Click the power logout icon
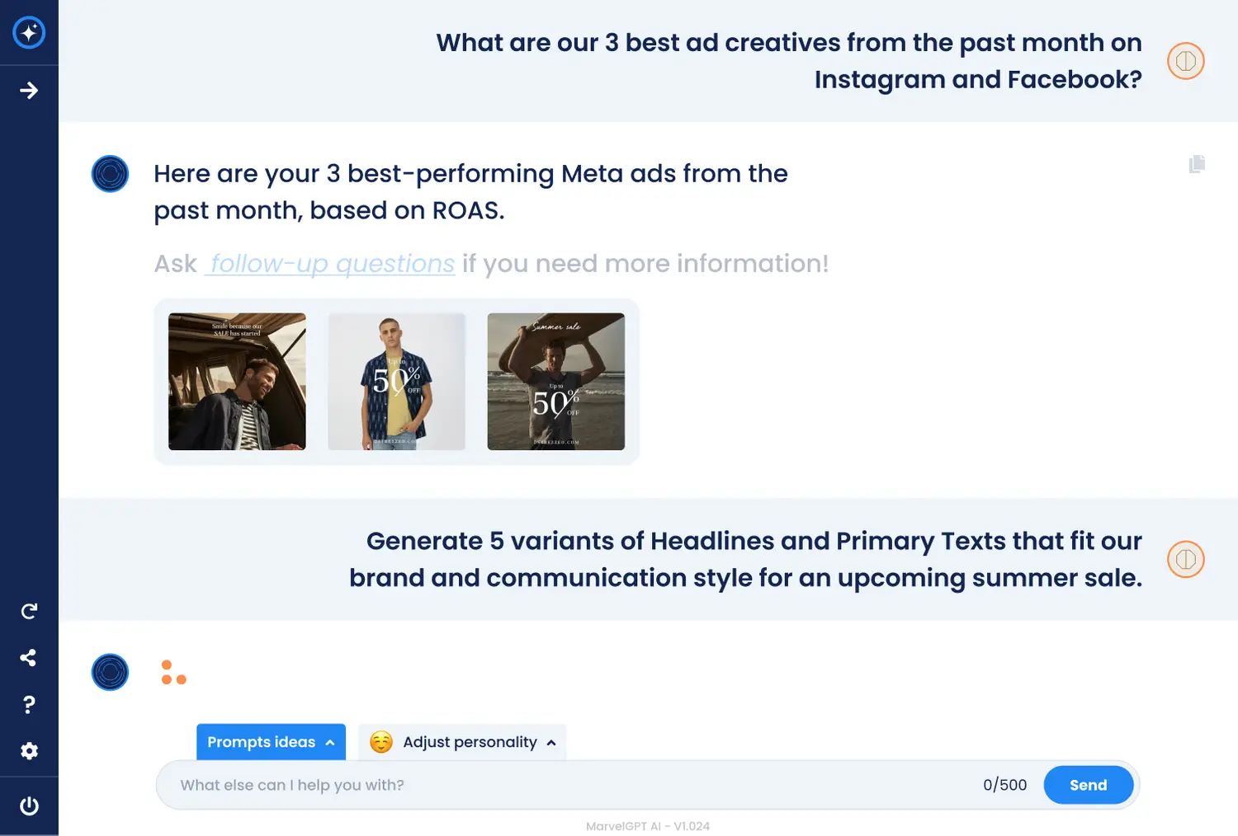 [29, 805]
